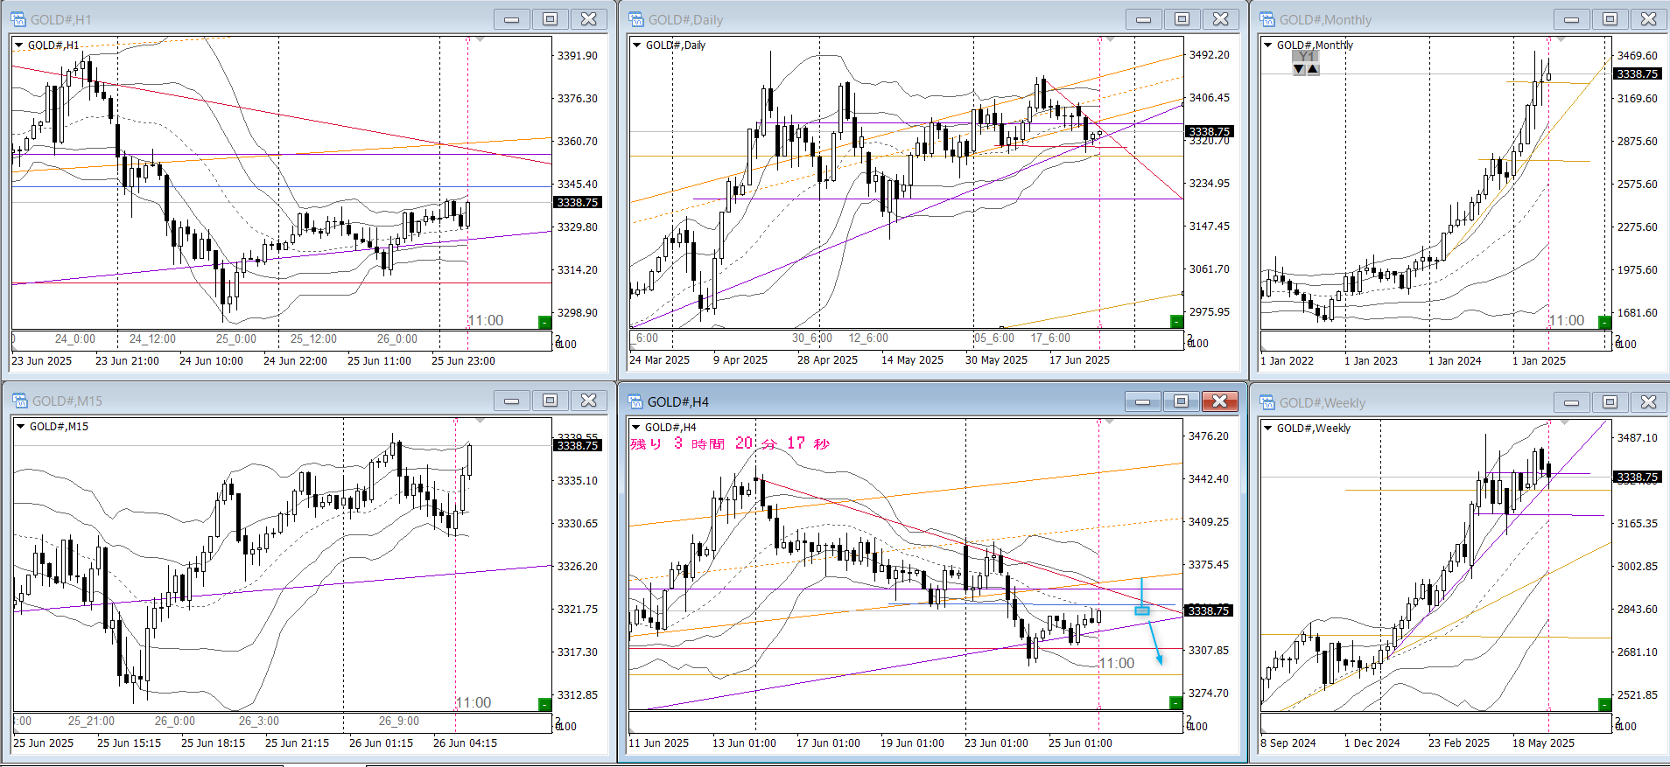Click the 3391.90 price scale value in H1 chart
Screen dimensions: 1670x767
click(x=578, y=55)
